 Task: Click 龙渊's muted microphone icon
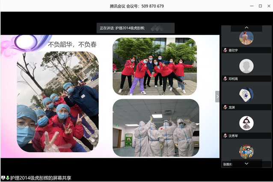[225, 107]
